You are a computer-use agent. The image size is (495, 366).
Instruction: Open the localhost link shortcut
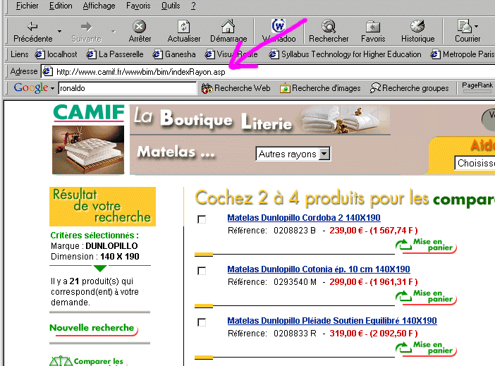(56, 54)
